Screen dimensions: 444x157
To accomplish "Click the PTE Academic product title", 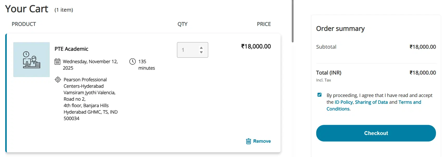I will click(x=71, y=49).
